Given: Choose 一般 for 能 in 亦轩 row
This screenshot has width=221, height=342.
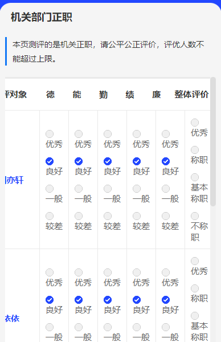Looking at the screenshot, I should pos(79,189).
